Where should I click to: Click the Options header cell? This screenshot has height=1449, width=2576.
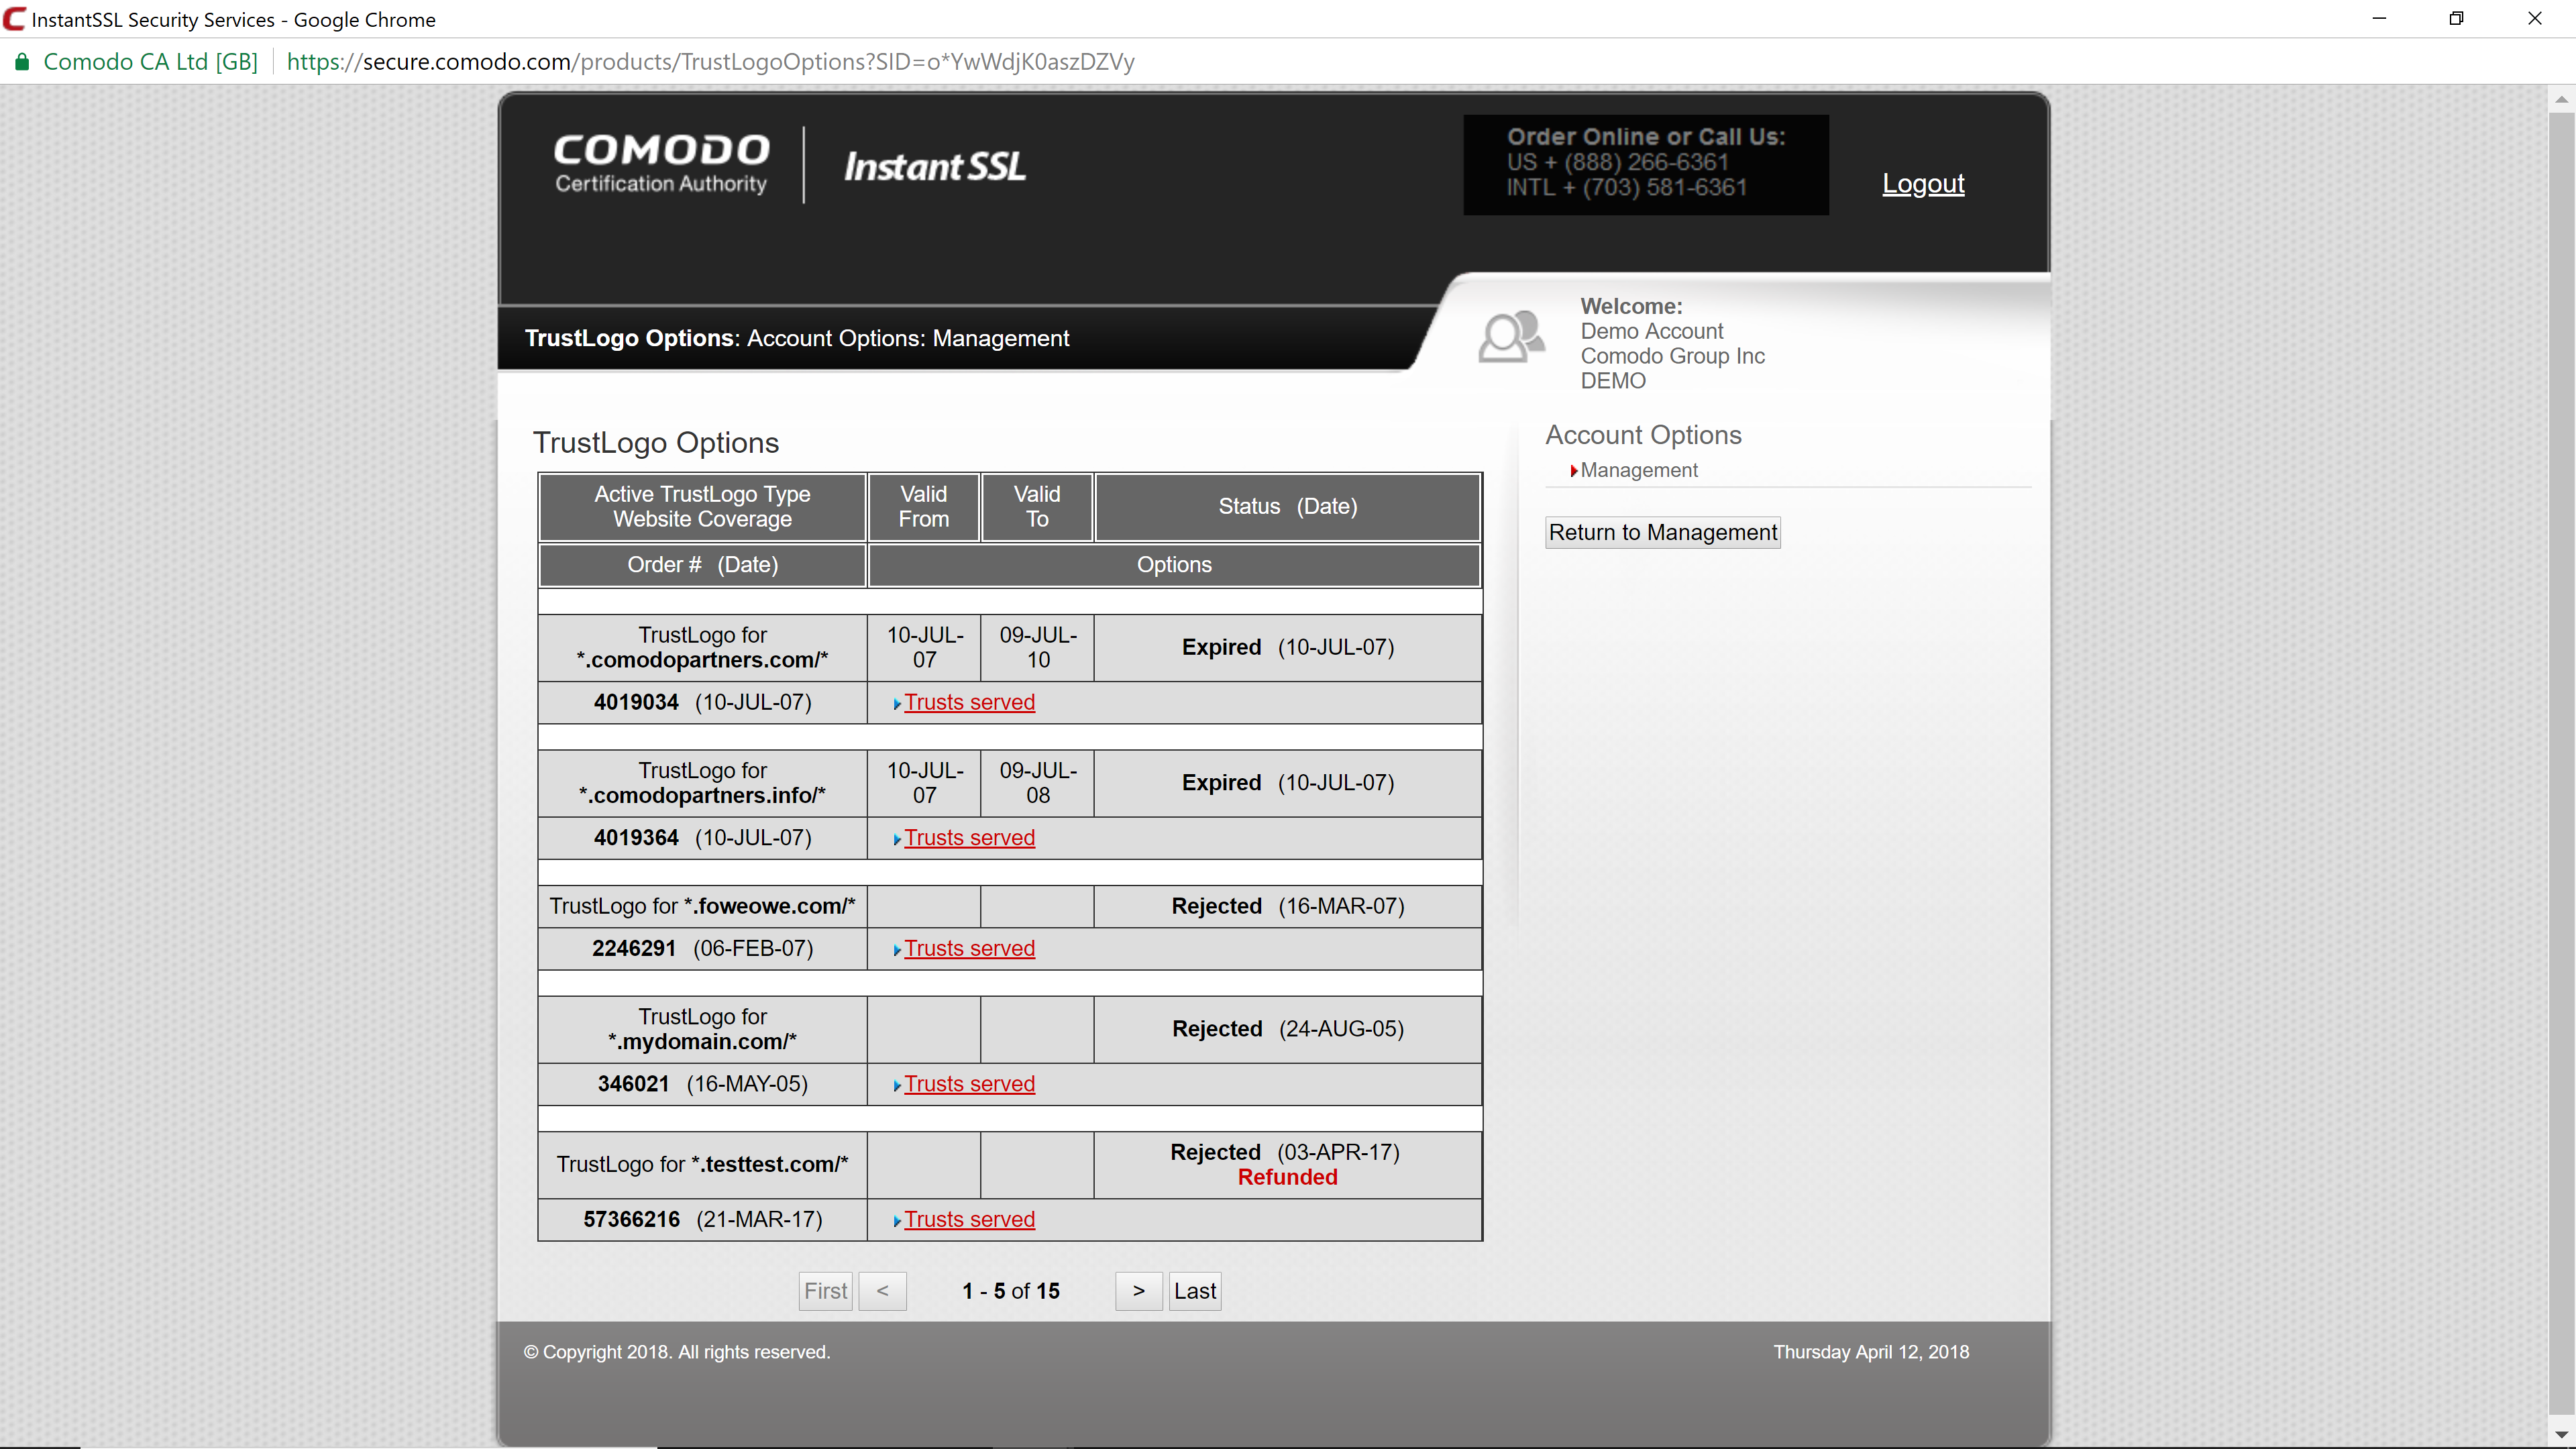point(1174,565)
